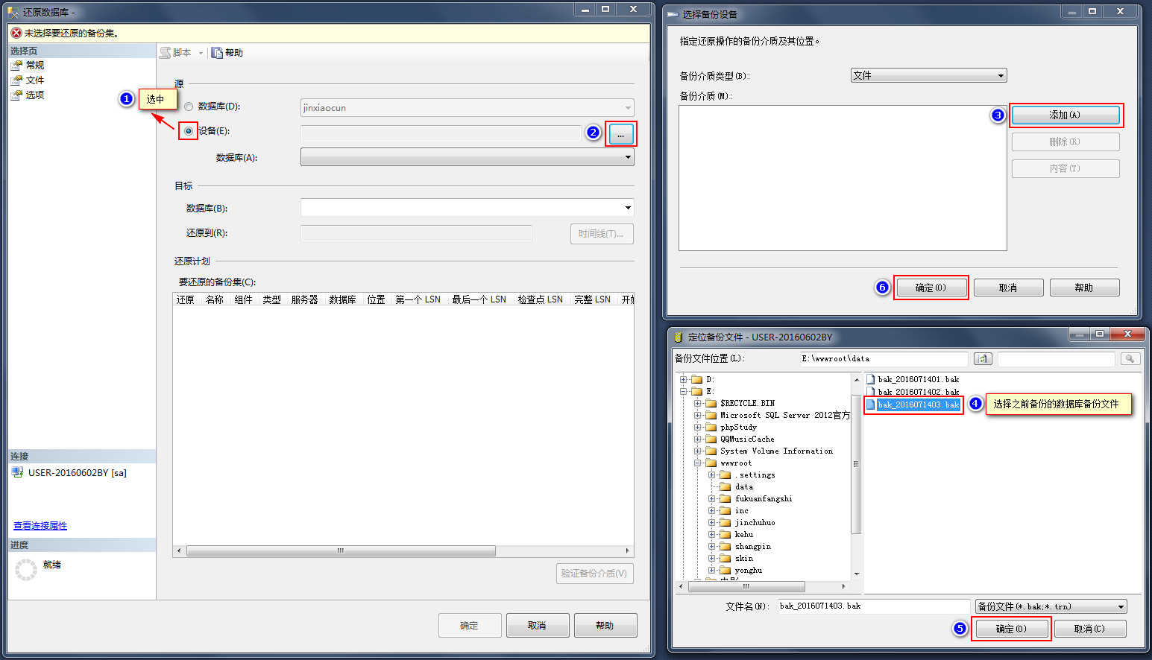Viewport: 1152px width, 660px height.
Task: Click the bak_2016071401.bak file icon
Action: pyautogui.click(x=870, y=379)
